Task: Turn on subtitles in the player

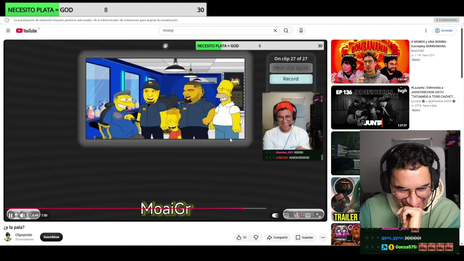Action: [286, 215]
